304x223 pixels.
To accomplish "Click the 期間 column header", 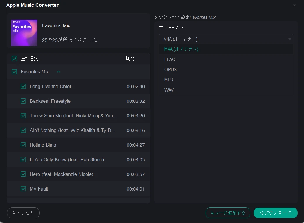I will tap(130, 59).
